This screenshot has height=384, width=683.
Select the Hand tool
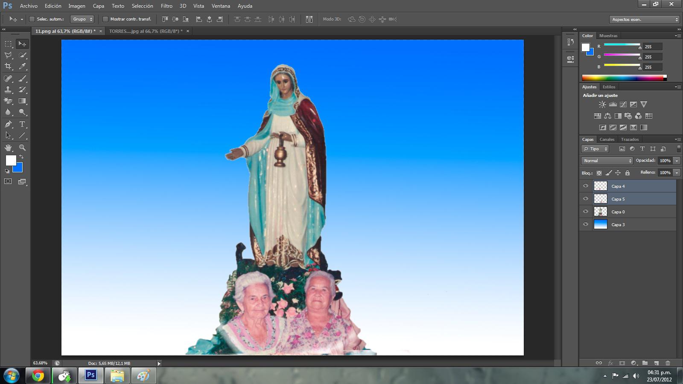click(x=8, y=148)
